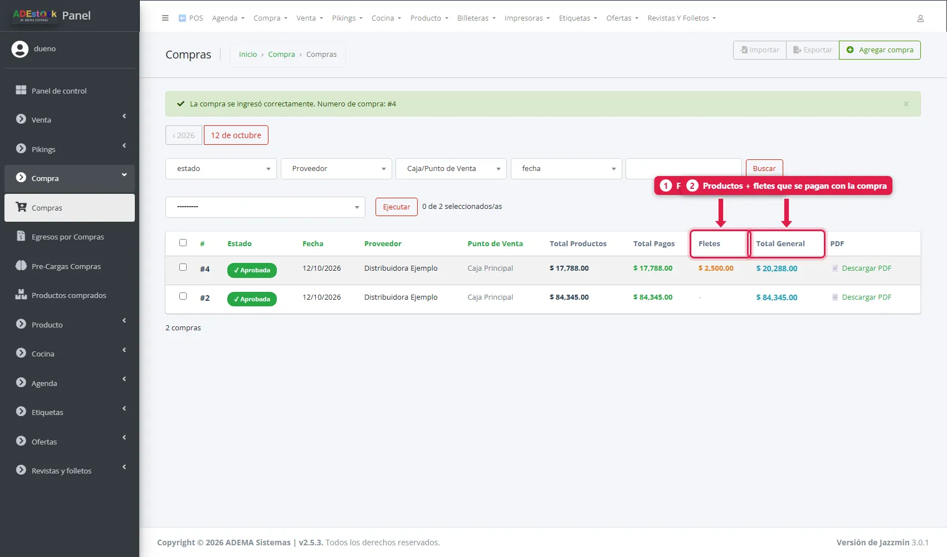Open the Revistas Y Folletos top menu

point(681,18)
